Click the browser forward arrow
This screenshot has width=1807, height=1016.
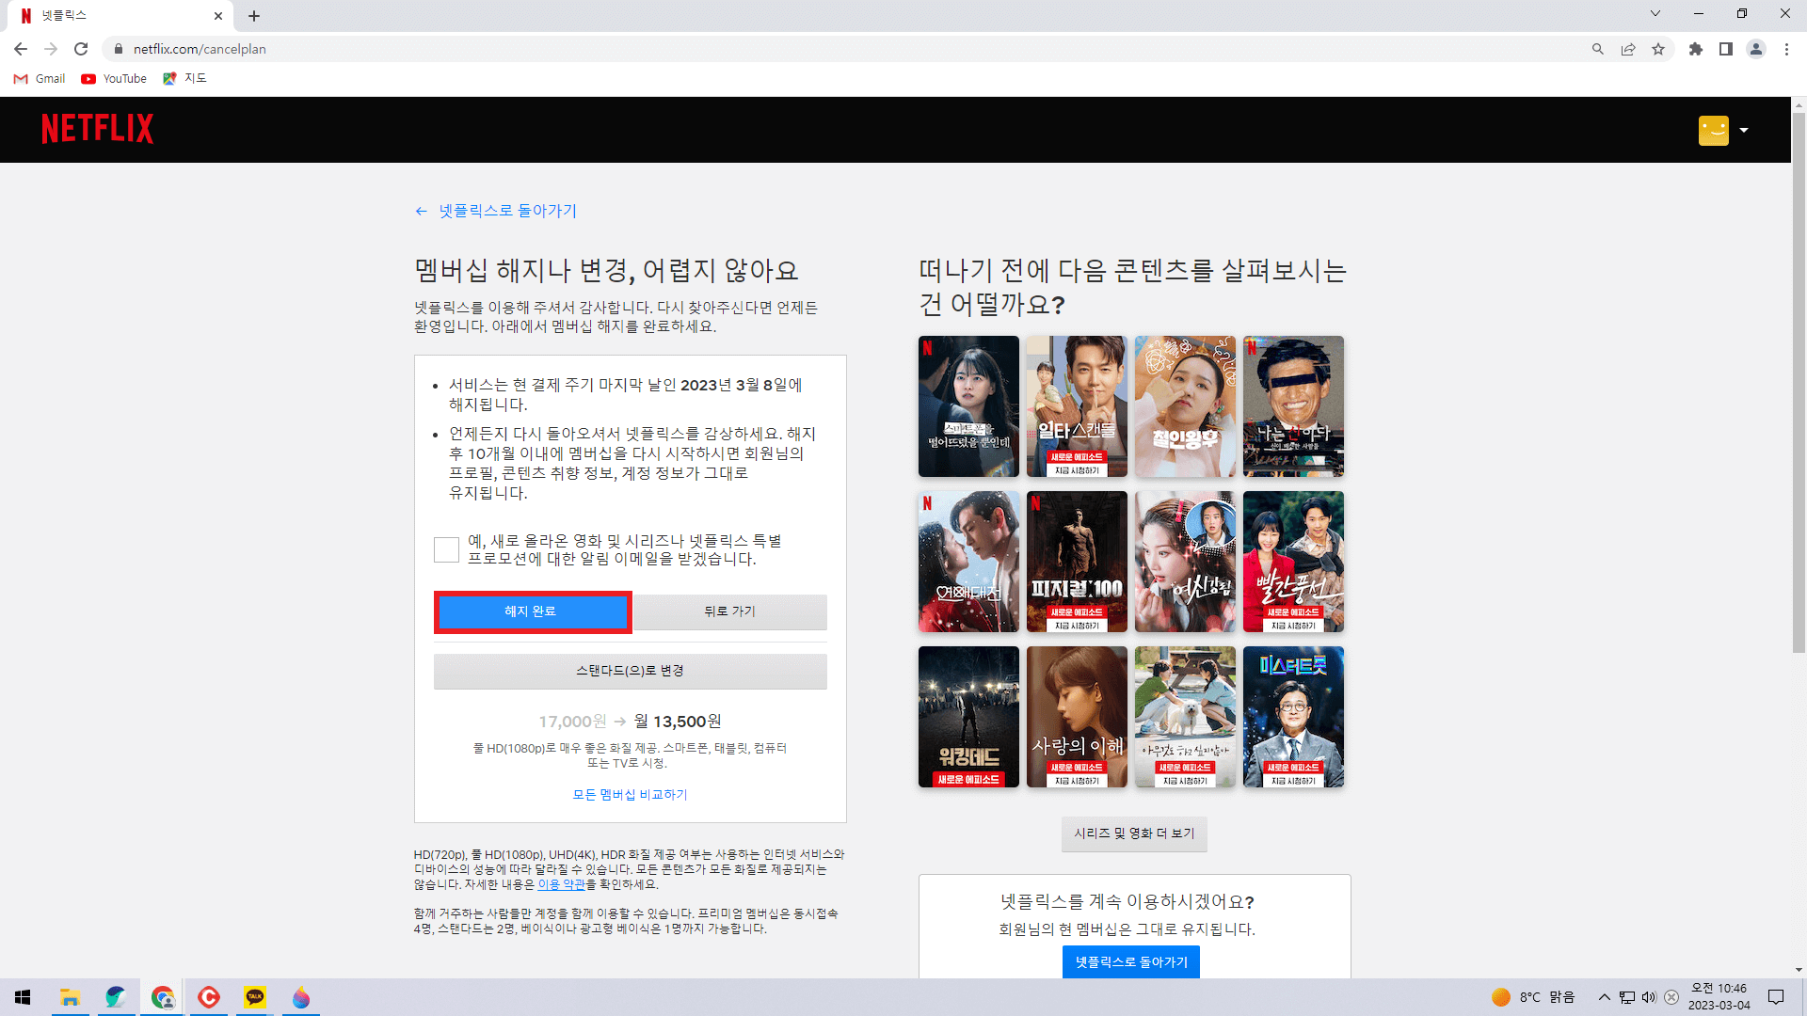point(51,49)
